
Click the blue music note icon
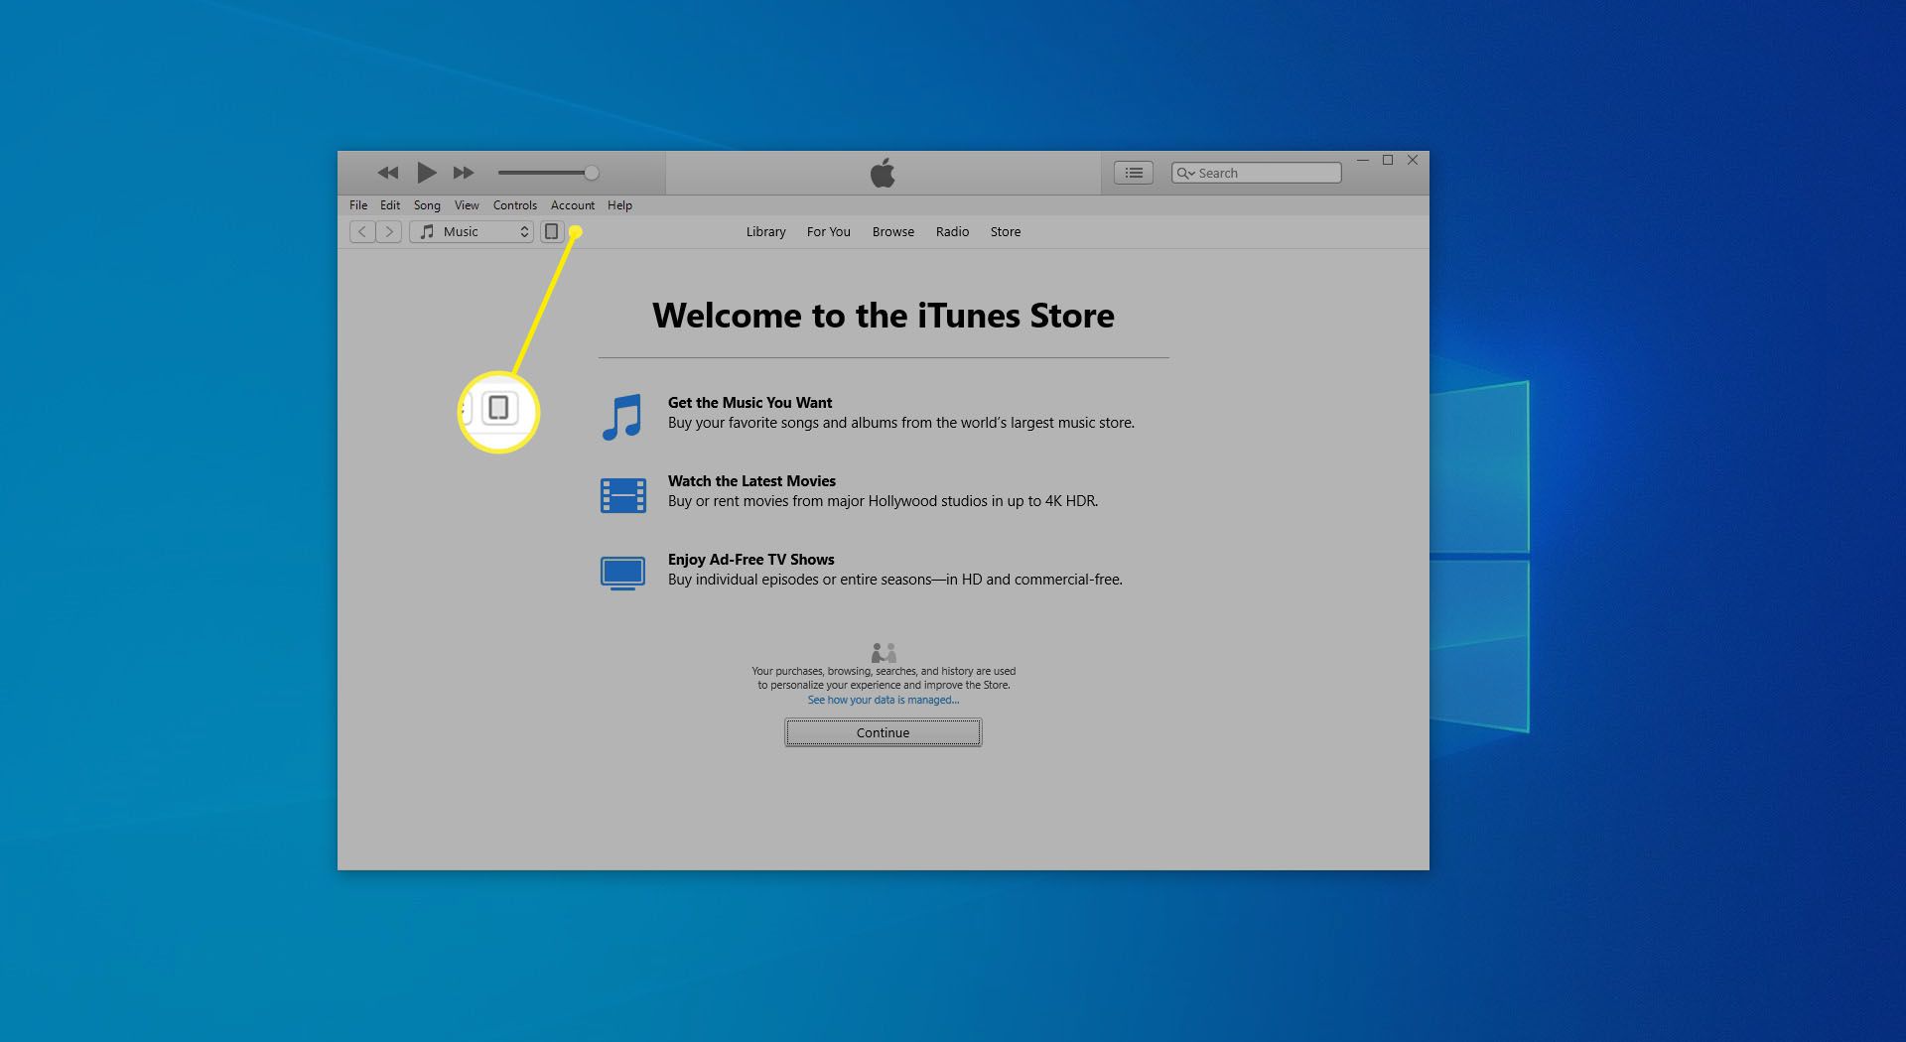(622, 417)
